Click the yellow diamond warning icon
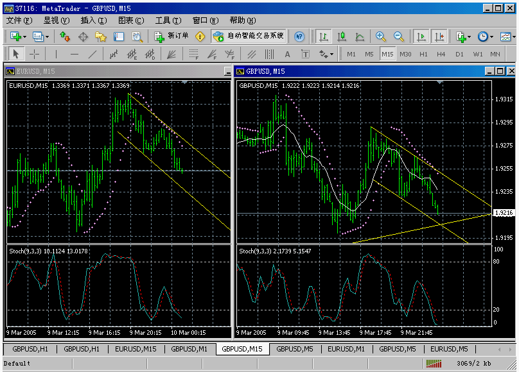 point(200,37)
